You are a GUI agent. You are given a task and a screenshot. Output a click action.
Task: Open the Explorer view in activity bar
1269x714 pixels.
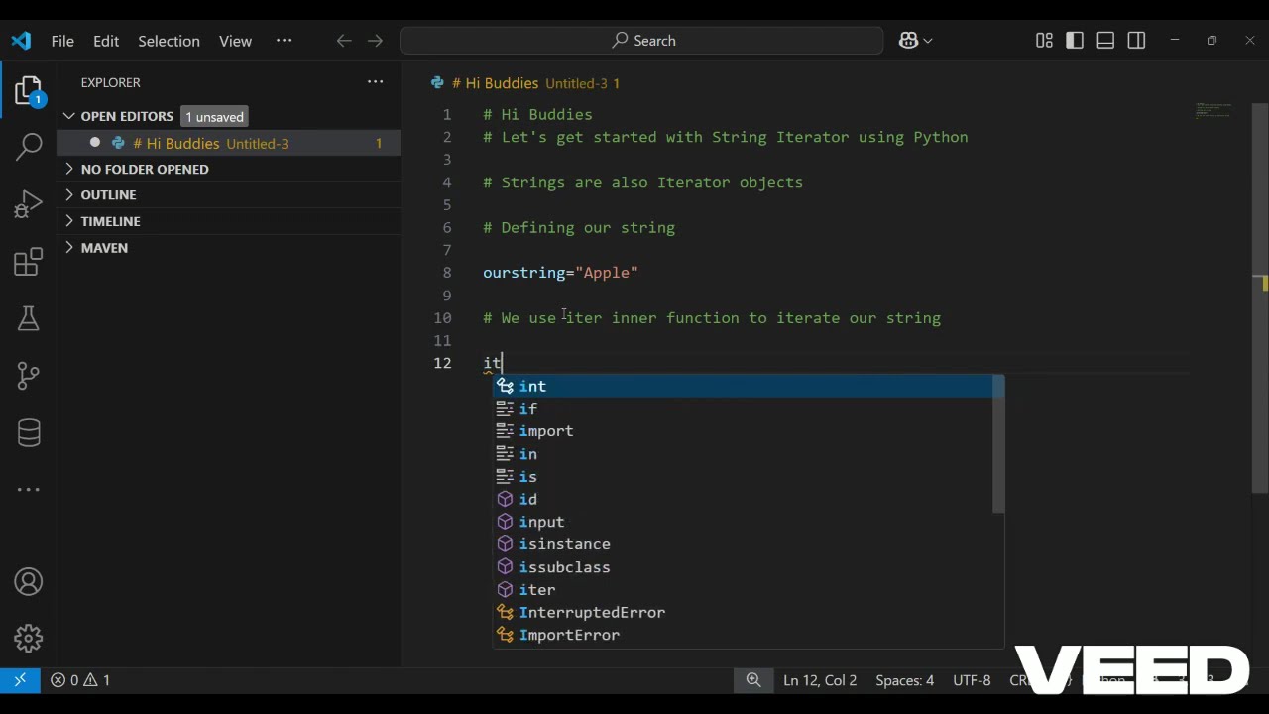point(29,92)
